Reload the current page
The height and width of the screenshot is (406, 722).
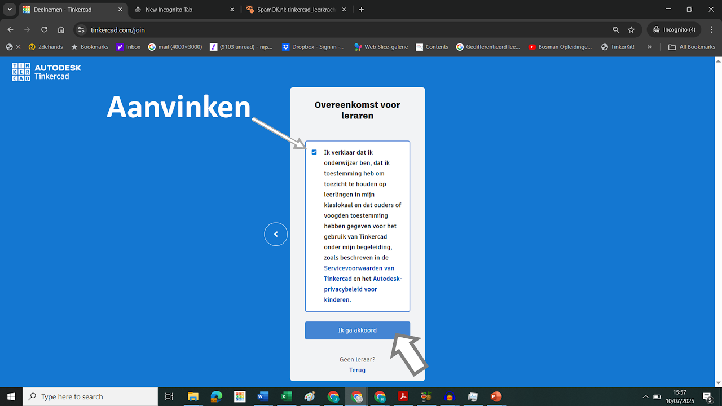[x=44, y=29]
